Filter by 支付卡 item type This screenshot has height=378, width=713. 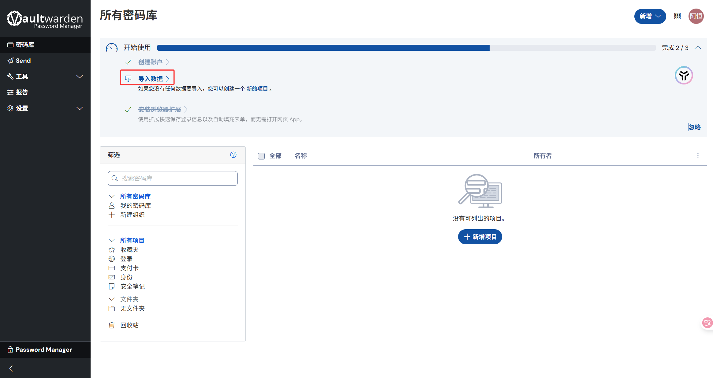pyautogui.click(x=129, y=268)
